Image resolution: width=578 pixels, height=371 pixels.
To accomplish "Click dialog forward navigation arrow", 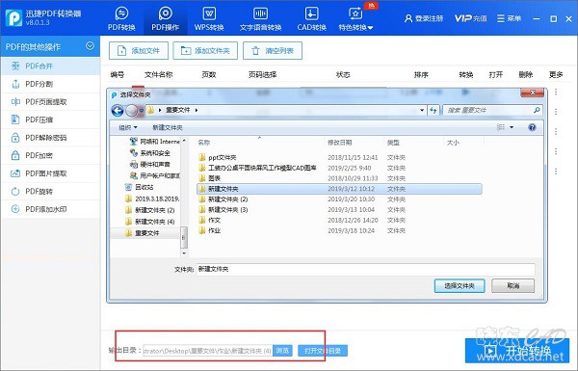I will [x=131, y=110].
